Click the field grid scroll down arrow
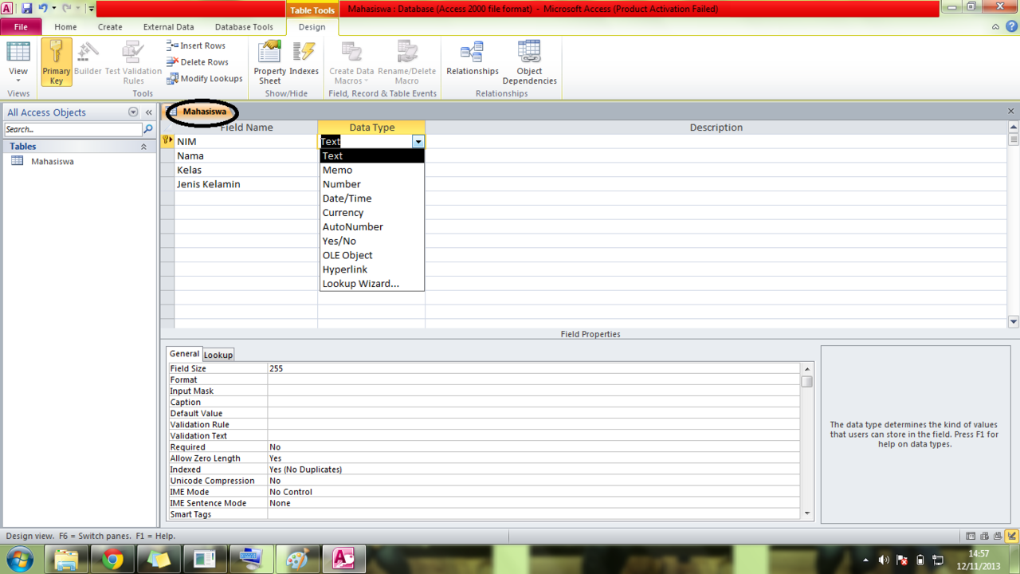Screen dimensions: 1020x574 tap(1014, 322)
